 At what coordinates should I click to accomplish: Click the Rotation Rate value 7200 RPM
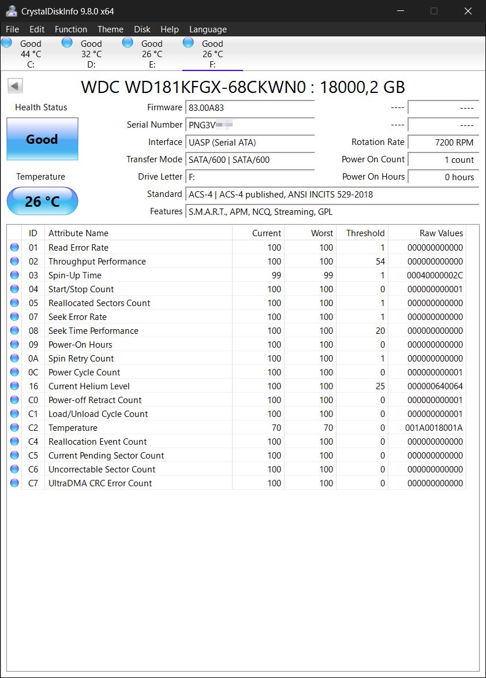point(443,142)
